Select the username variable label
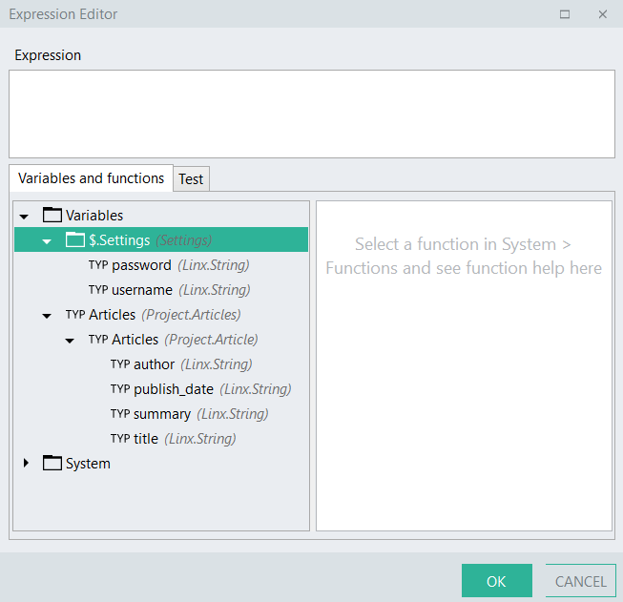 (142, 290)
